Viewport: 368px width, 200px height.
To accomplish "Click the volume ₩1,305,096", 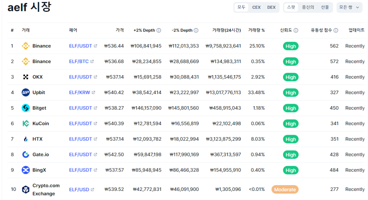I will pyautogui.click(x=228, y=189).
